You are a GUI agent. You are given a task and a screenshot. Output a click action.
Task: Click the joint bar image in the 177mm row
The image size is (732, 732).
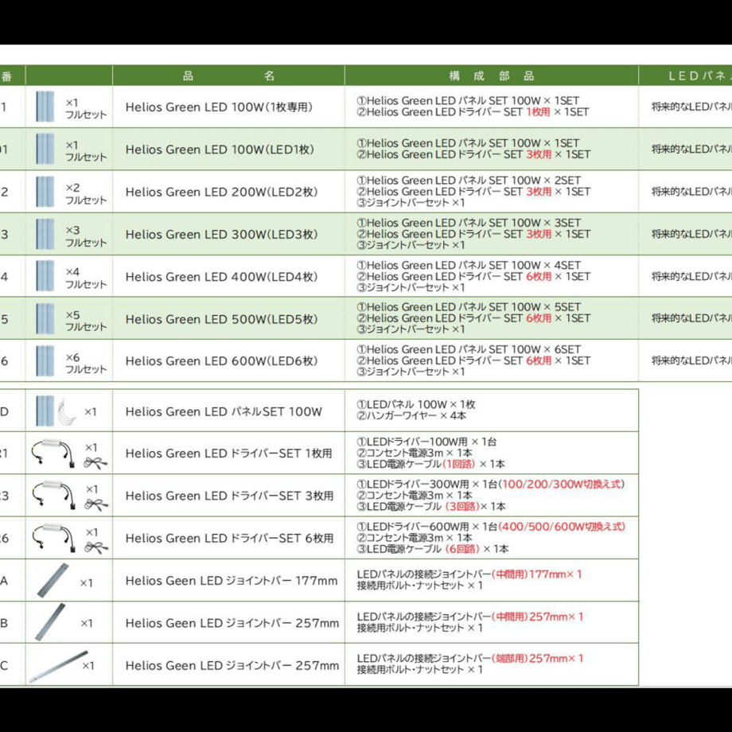[x=53, y=580]
